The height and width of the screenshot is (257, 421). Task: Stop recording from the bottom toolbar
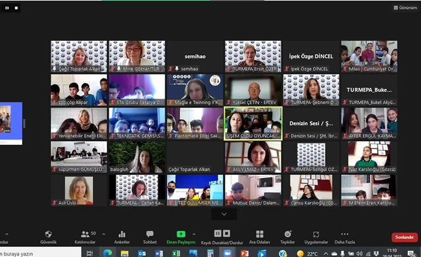225,233
